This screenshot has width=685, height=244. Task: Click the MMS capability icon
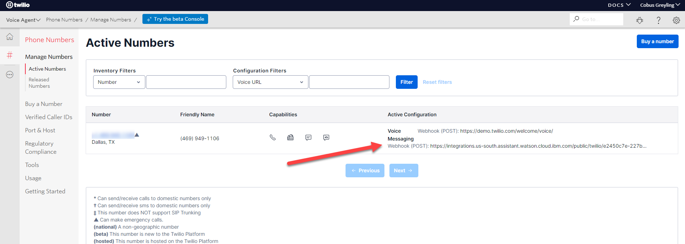326,137
